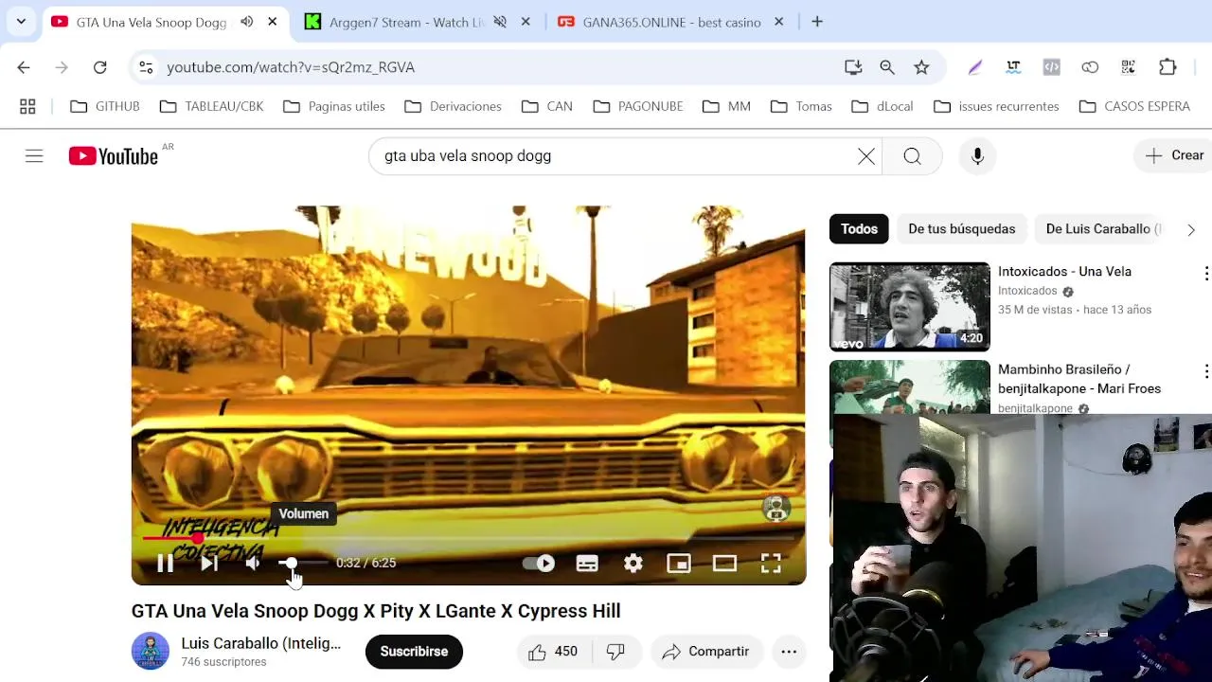The image size is (1212, 682).
Task: Switch to GANA365.ONLINE tab
Action: [x=672, y=22]
